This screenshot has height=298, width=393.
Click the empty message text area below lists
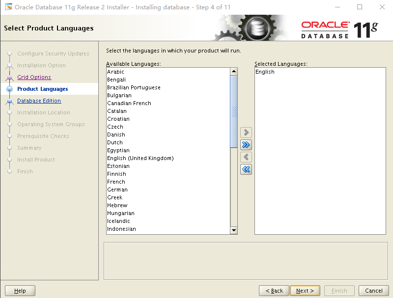[x=246, y=261]
